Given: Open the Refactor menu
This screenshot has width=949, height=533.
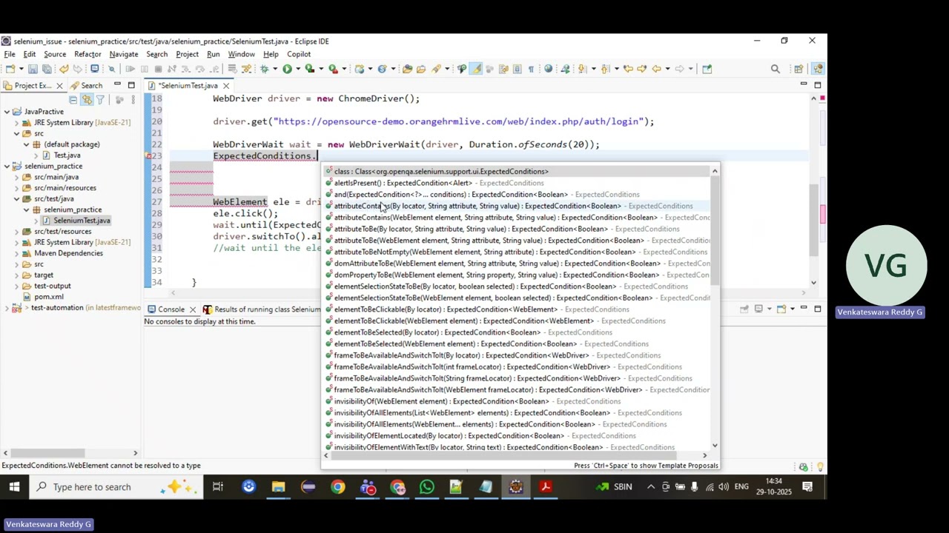Looking at the screenshot, I should point(87,54).
